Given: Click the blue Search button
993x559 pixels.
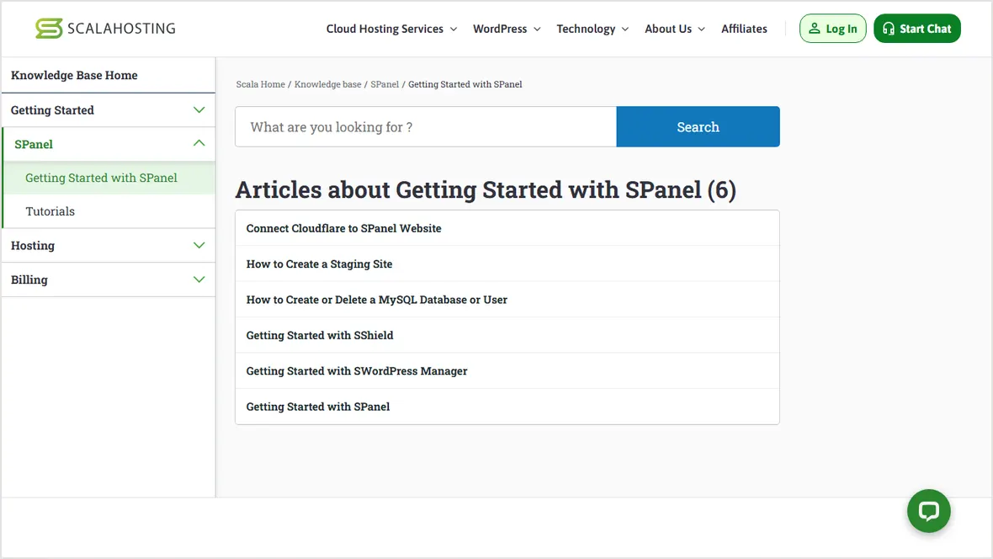Looking at the screenshot, I should 698,127.
